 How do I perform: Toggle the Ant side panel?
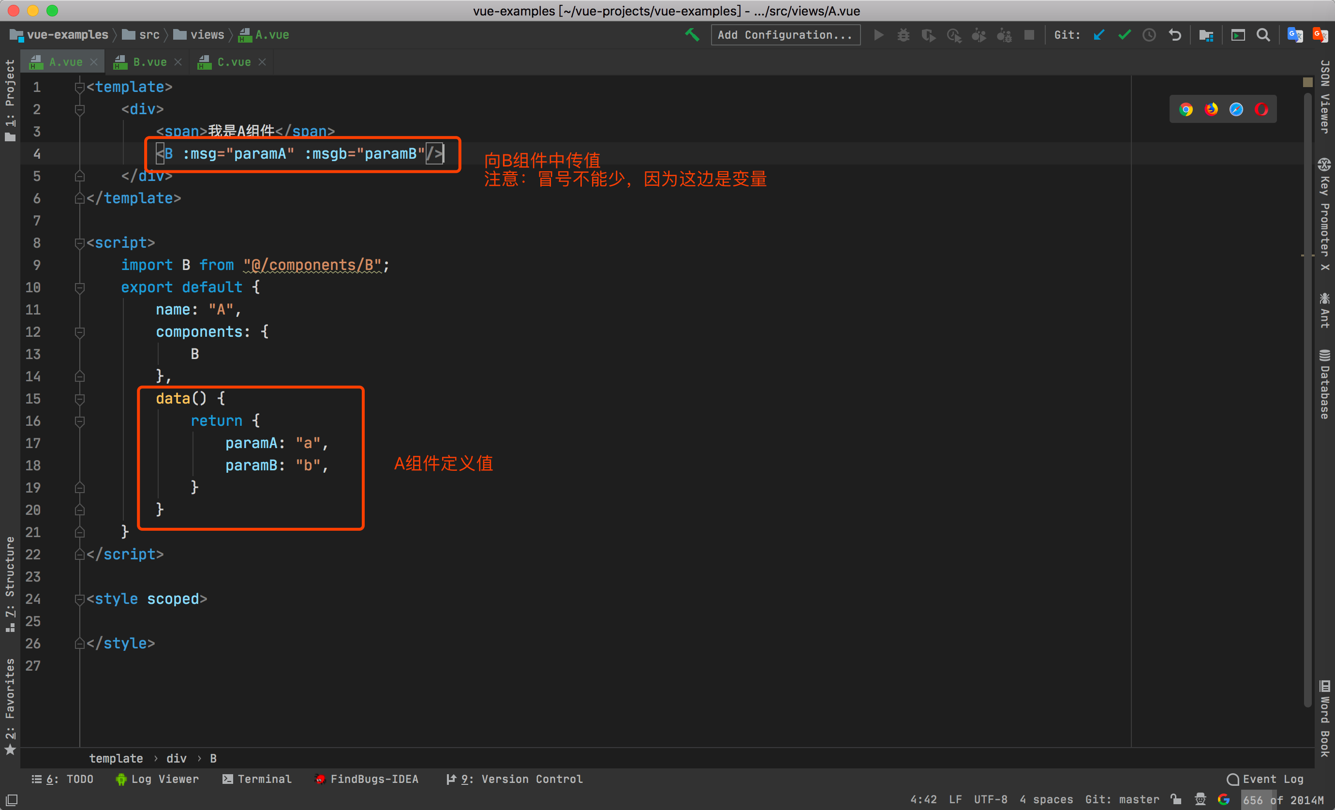[x=1325, y=310]
